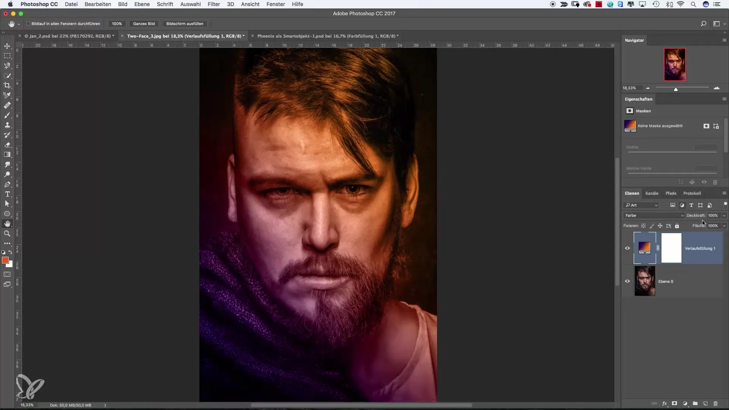Click the 100% zoom button
This screenshot has width=729, height=410.
(117, 24)
